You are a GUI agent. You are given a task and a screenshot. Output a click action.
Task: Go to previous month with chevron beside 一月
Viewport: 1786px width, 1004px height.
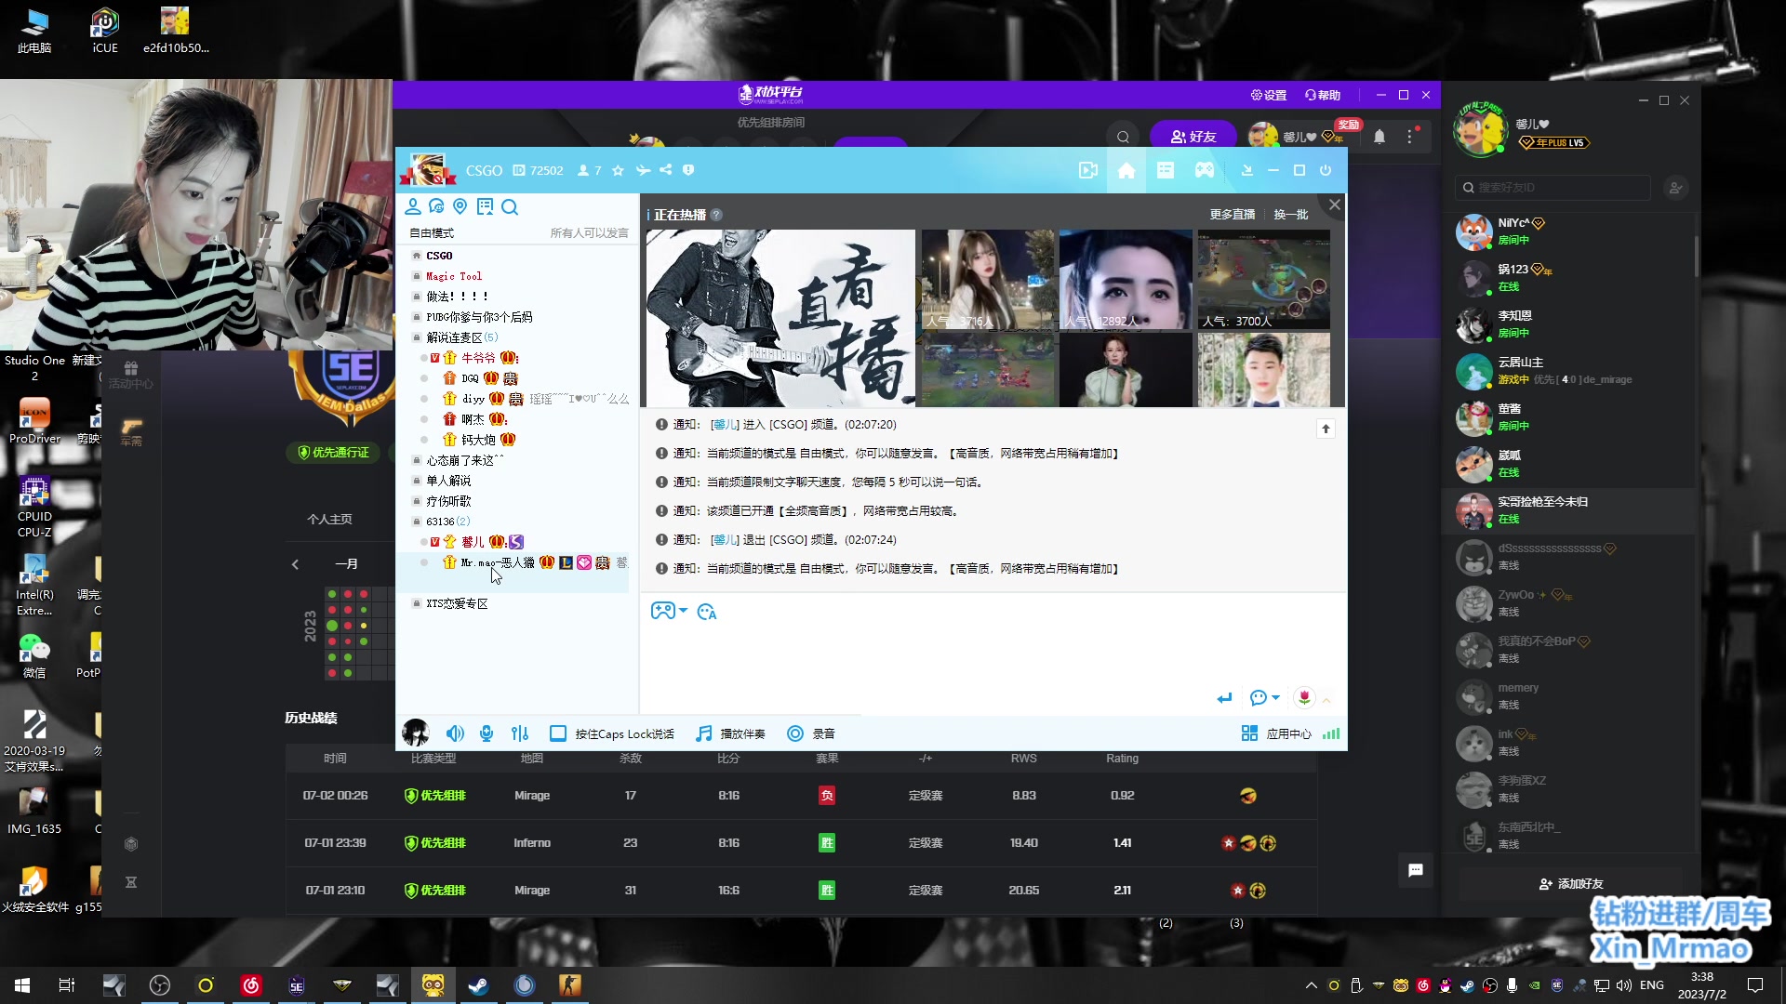pyautogui.click(x=295, y=564)
